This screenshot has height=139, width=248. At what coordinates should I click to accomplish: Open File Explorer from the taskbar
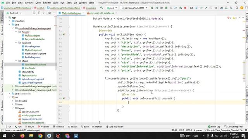(x=31, y=136)
